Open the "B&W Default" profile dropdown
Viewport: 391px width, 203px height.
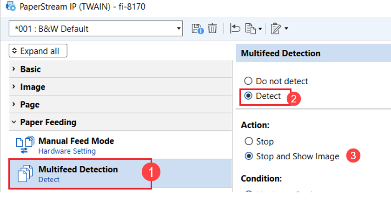coord(95,29)
